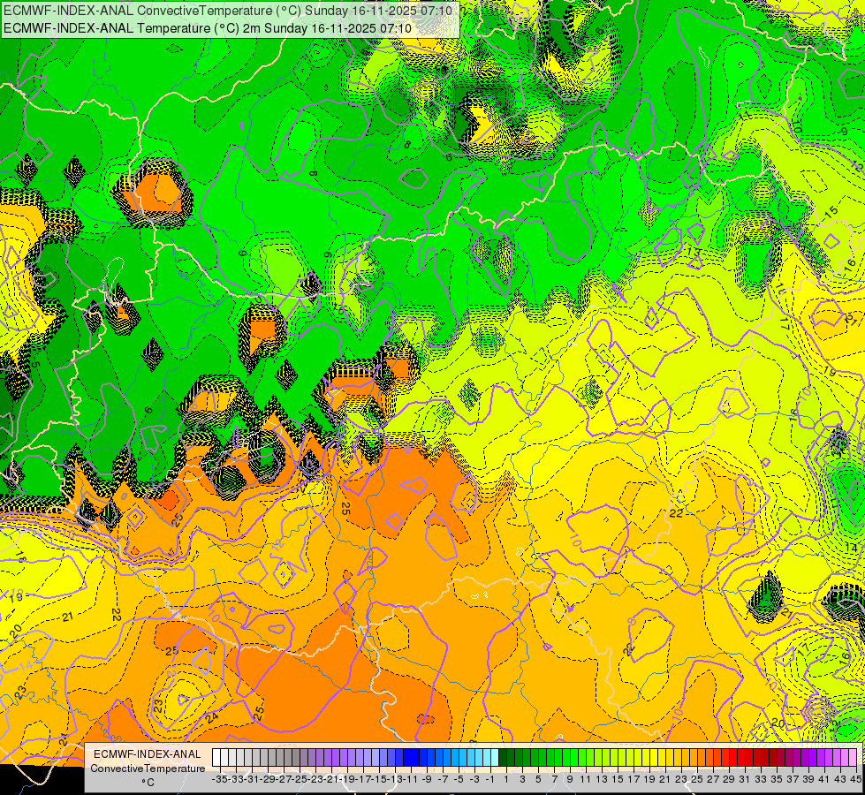The width and height of the screenshot is (865, 795).
Task: Click the '-29' value on the legend scale
Action: [x=269, y=780]
